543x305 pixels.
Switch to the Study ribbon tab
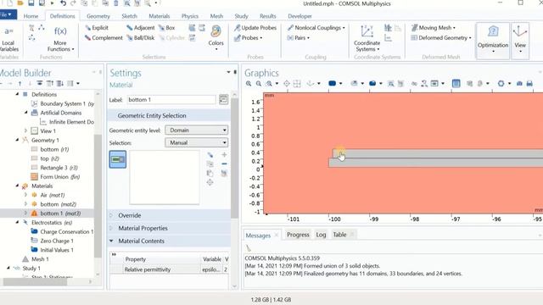point(241,16)
